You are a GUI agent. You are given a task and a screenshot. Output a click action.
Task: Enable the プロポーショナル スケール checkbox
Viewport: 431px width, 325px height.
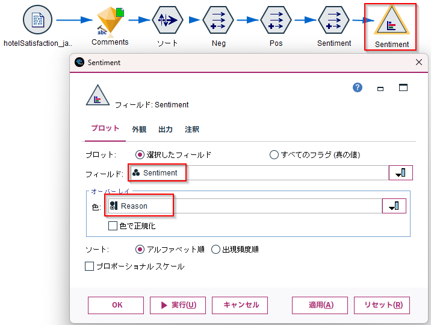[x=89, y=267]
